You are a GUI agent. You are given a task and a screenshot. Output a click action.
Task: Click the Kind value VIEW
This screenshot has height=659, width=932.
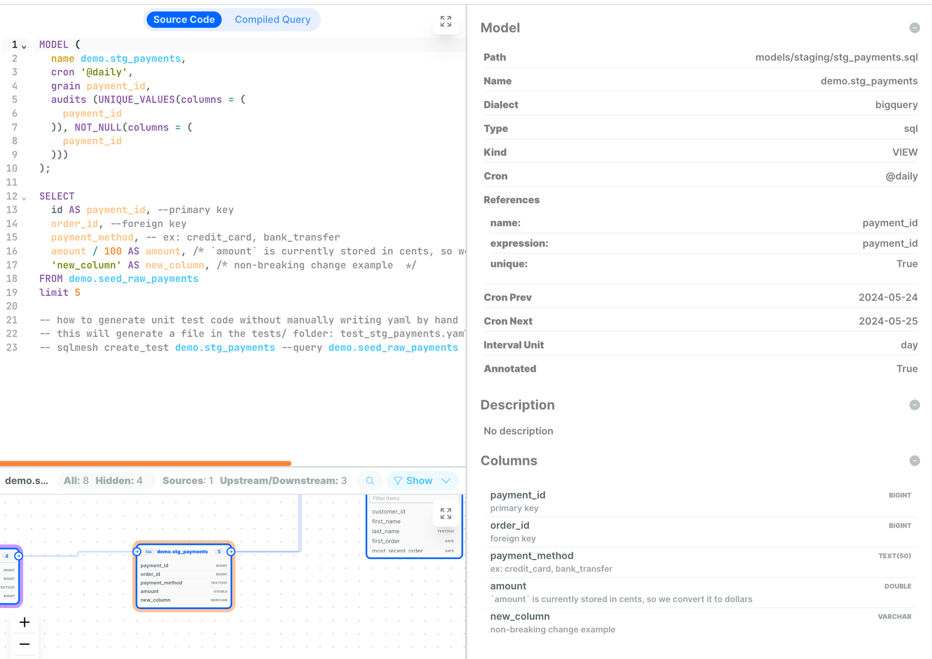tap(905, 152)
